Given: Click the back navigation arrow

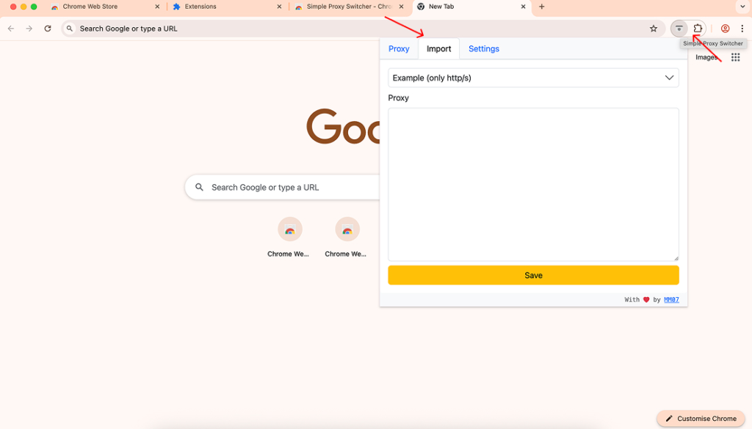Looking at the screenshot, I should 10,29.
